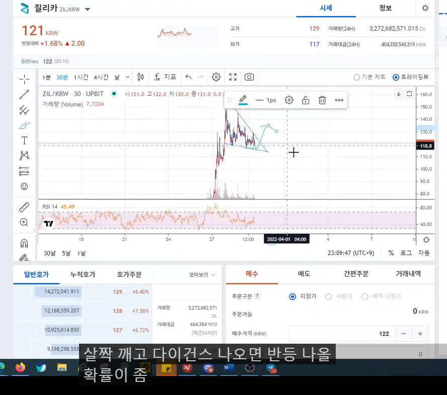Set chart range to 1날
Viewport: 447px width, 395px height.
click(81, 253)
